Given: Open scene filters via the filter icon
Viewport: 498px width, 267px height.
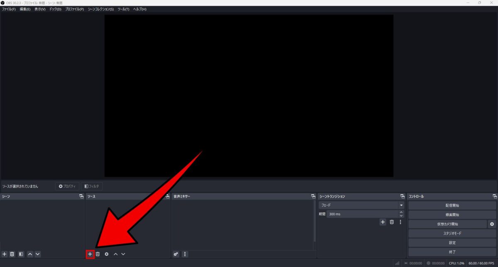Looking at the screenshot, I should (x=20, y=254).
